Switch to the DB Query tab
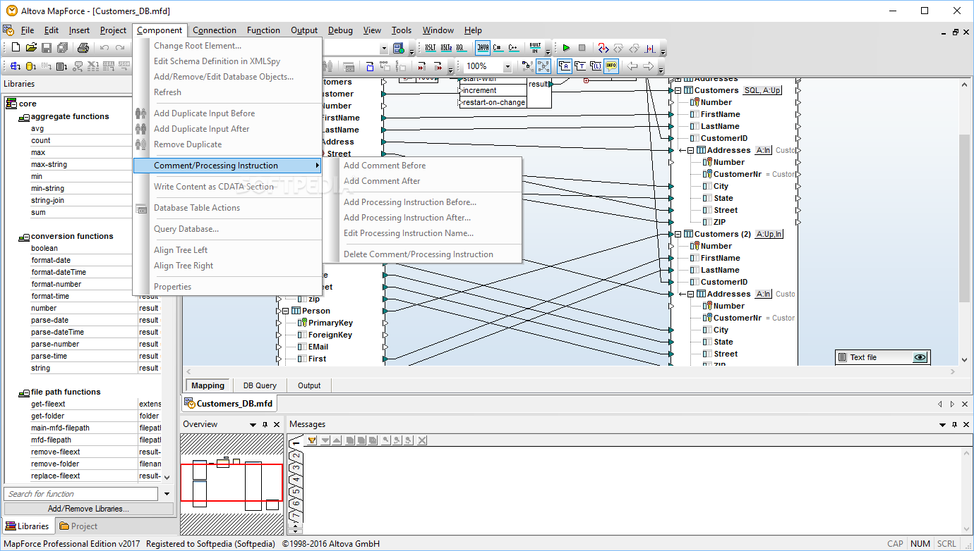Image resolution: width=974 pixels, height=551 pixels. 260,385
